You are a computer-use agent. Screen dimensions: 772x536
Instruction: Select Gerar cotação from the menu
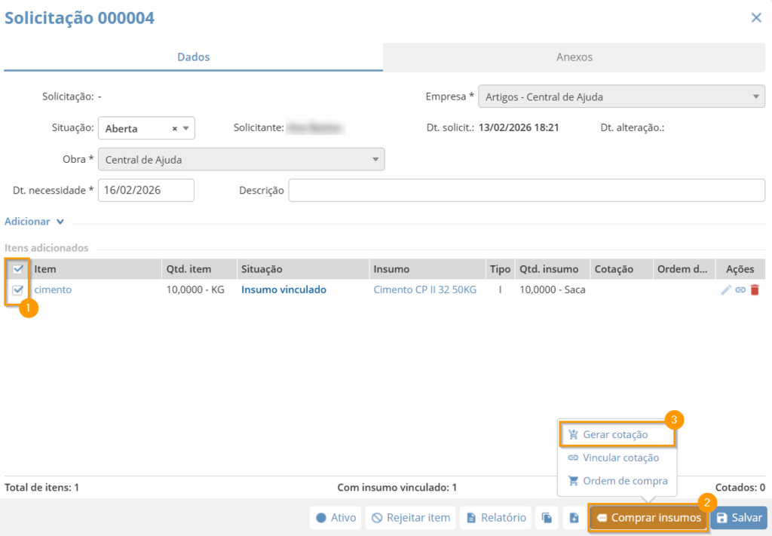click(615, 435)
